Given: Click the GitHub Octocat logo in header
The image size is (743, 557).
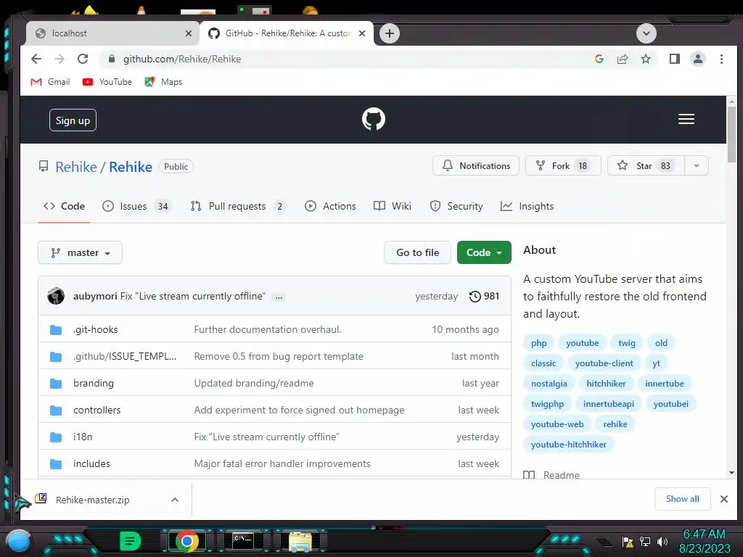Looking at the screenshot, I should [x=374, y=119].
